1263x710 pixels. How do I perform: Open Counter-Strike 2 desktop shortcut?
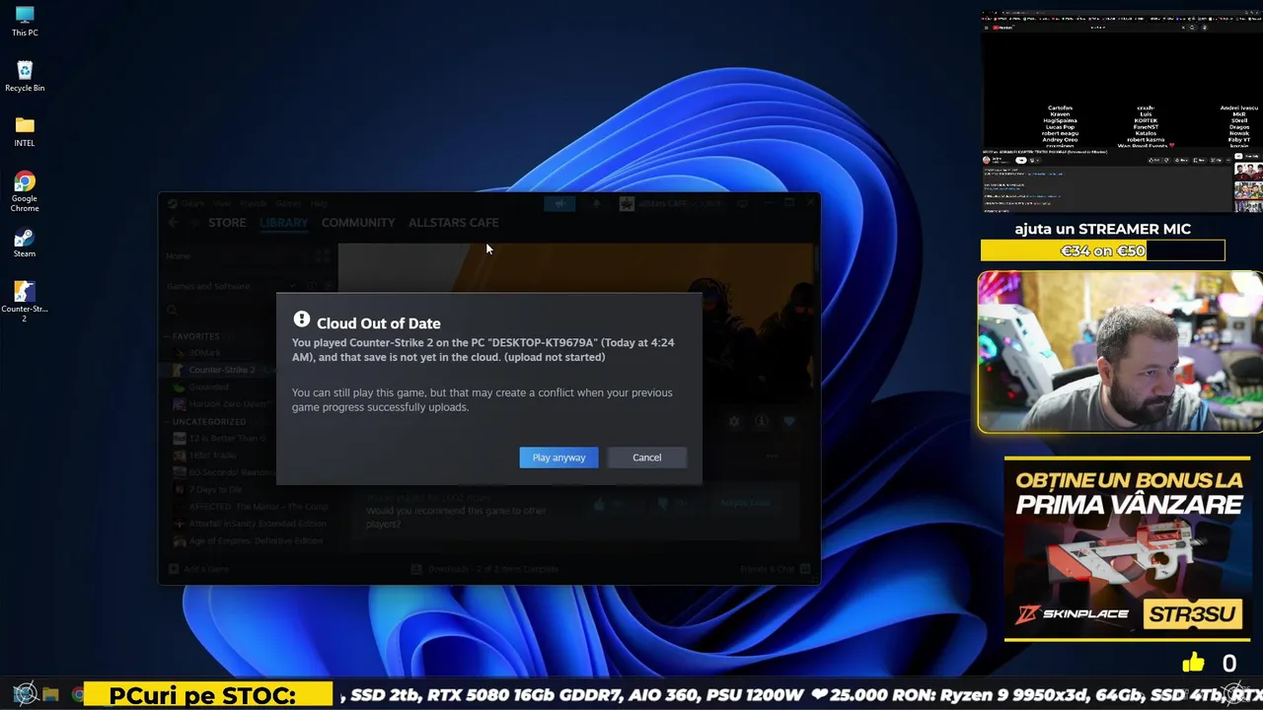(x=25, y=302)
